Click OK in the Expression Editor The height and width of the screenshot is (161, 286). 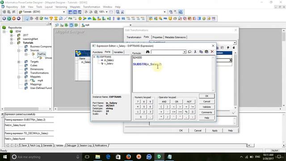coord(206,96)
